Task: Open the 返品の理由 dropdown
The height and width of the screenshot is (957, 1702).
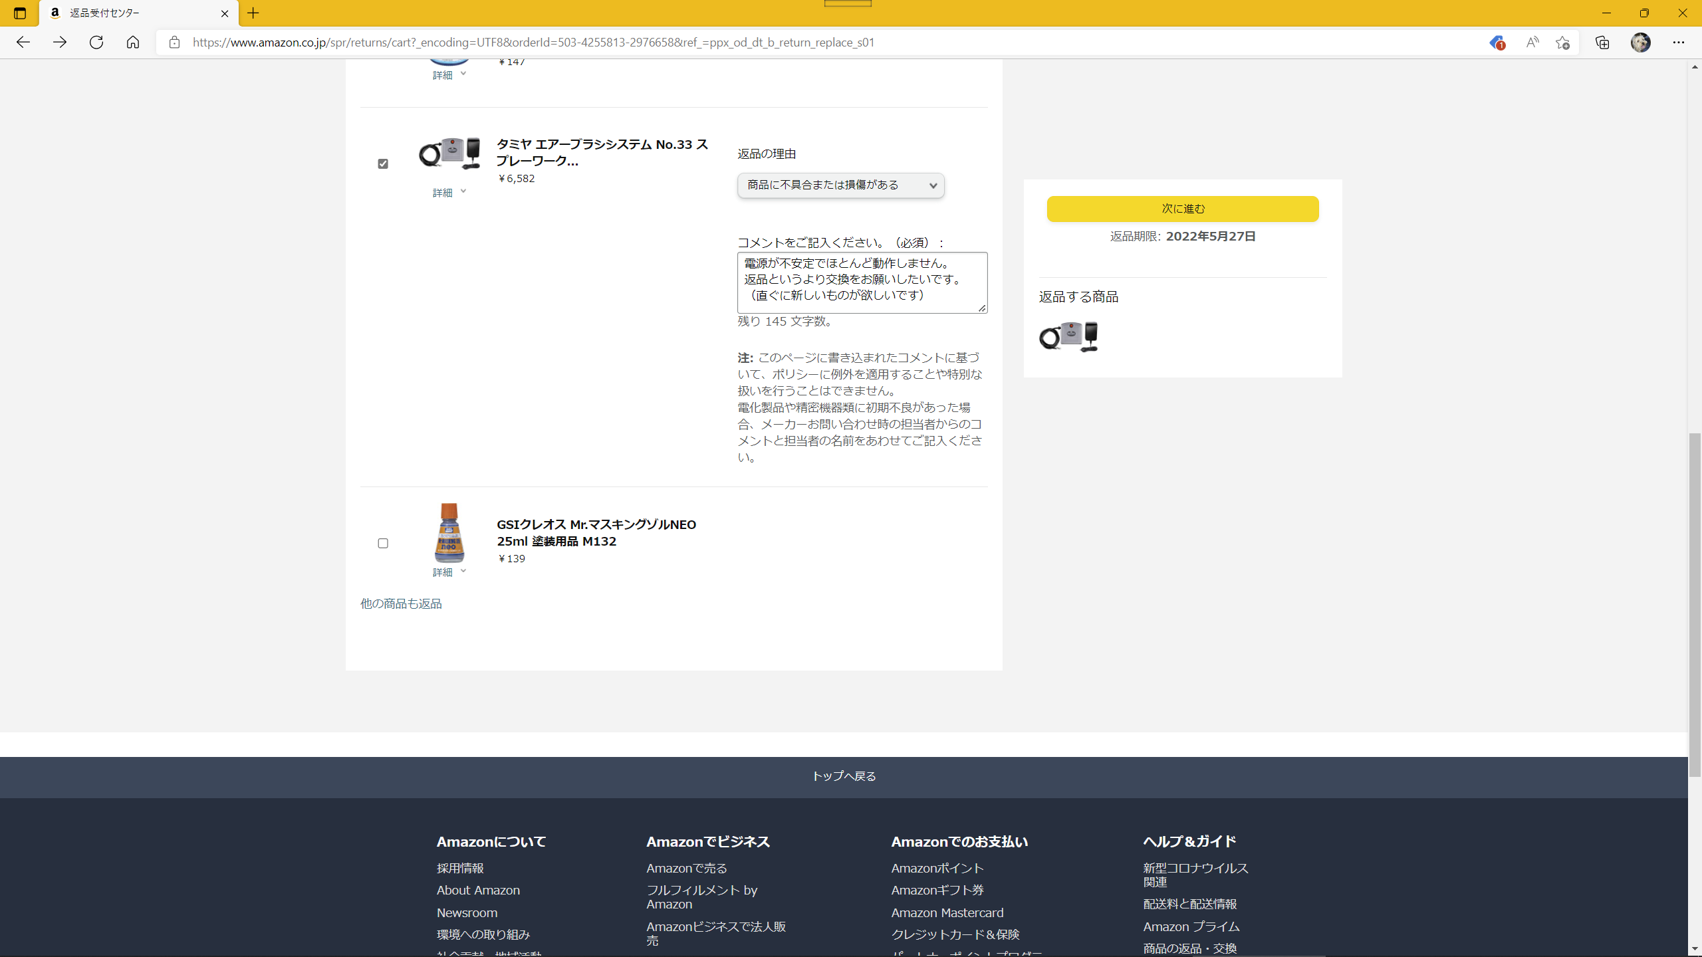Action: (x=840, y=185)
